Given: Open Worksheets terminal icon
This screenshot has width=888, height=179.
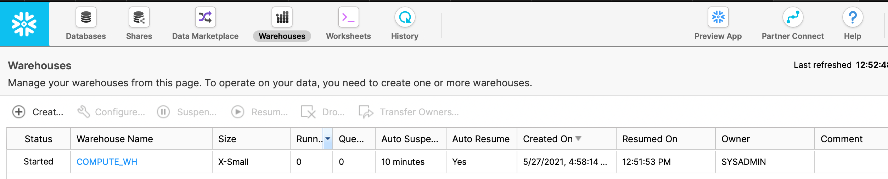Looking at the screenshot, I should click(348, 17).
